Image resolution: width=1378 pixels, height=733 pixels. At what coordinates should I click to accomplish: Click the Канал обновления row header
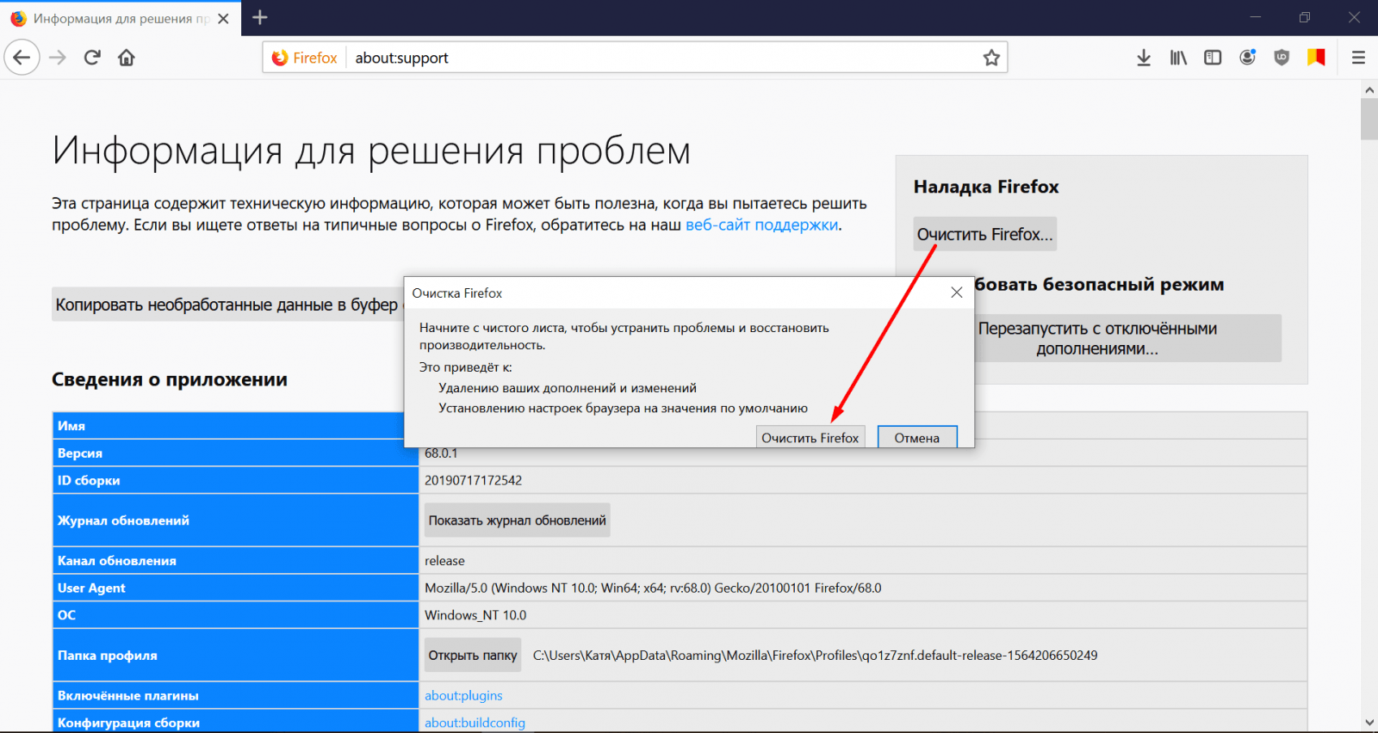tap(235, 560)
